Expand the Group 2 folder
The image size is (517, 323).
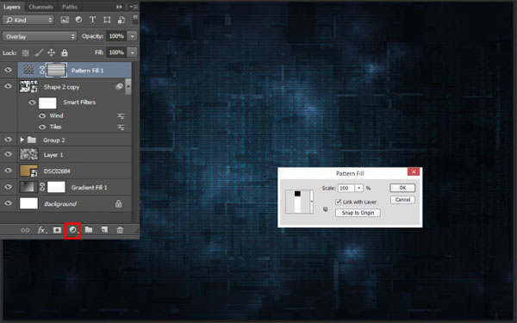click(x=22, y=140)
